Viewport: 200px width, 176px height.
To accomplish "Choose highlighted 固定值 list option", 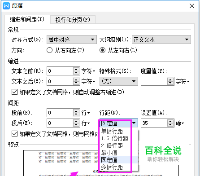I will pos(119,160).
